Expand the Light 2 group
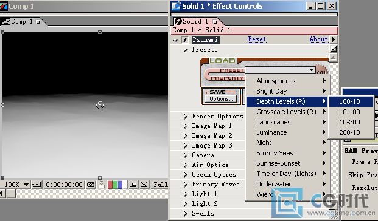378x221 pixels. [x=185, y=203]
